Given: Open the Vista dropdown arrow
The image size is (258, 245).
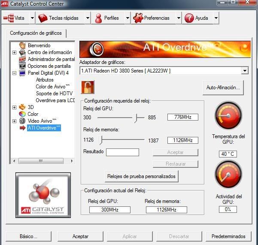Looking at the screenshot, I should (x=32, y=18).
